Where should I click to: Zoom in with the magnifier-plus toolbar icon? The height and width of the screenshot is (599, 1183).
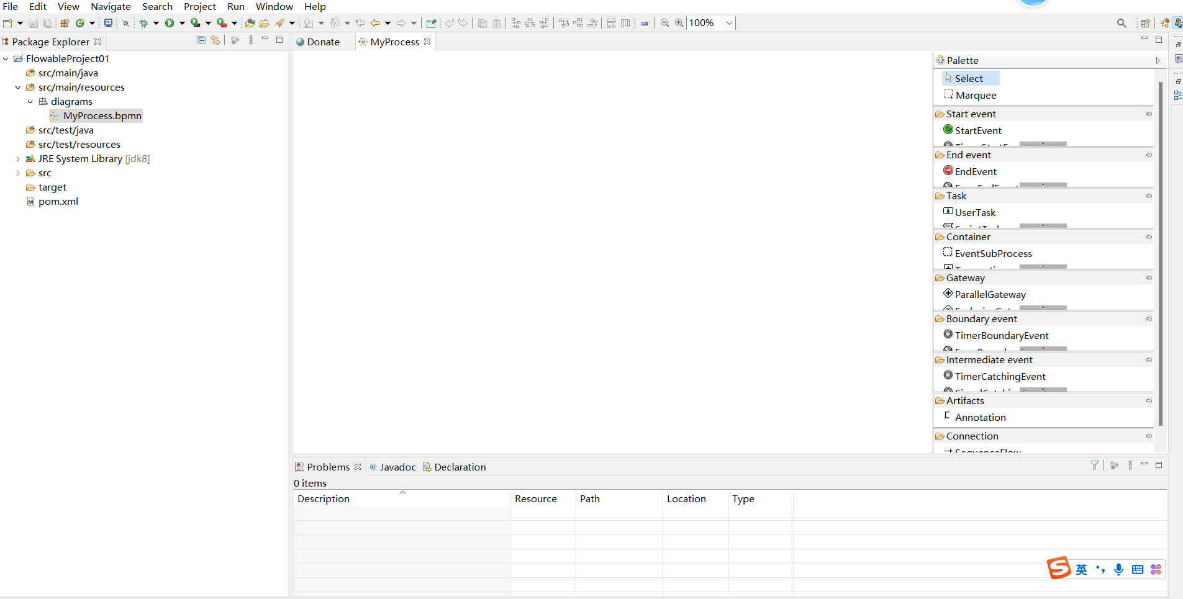679,23
